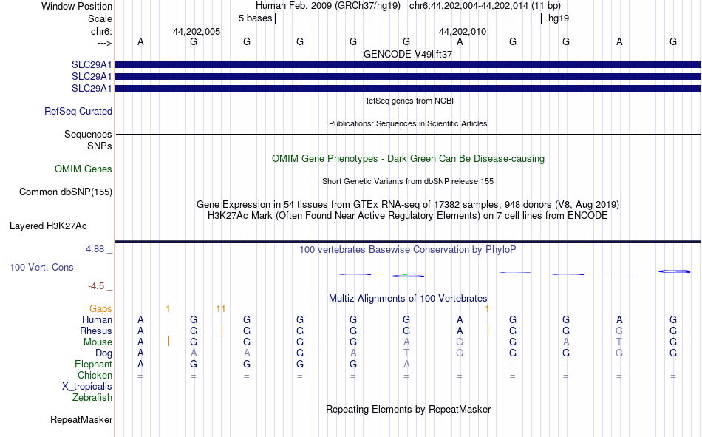Open the OMIM Gene Phenotypes track title
Image resolution: width=702 pixels, height=437 pixels.
(x=409, y=159)
